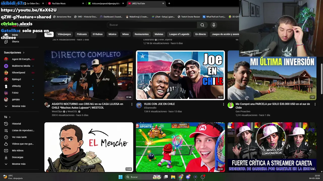
Task: Open Historial in the sidebar
Action: point(16,124)
